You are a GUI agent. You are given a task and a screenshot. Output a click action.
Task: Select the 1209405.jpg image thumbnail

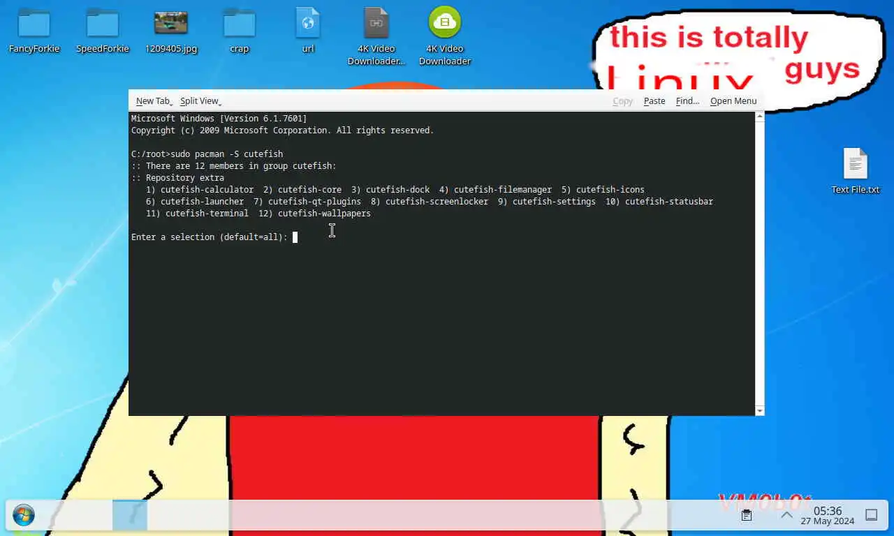[171, 31]
